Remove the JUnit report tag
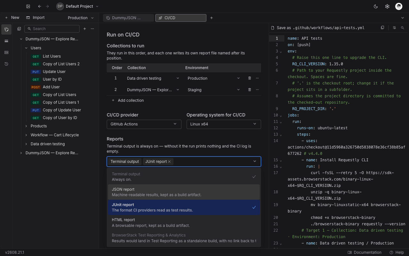This screenshot has width=409, height=256. click(169, 162)
